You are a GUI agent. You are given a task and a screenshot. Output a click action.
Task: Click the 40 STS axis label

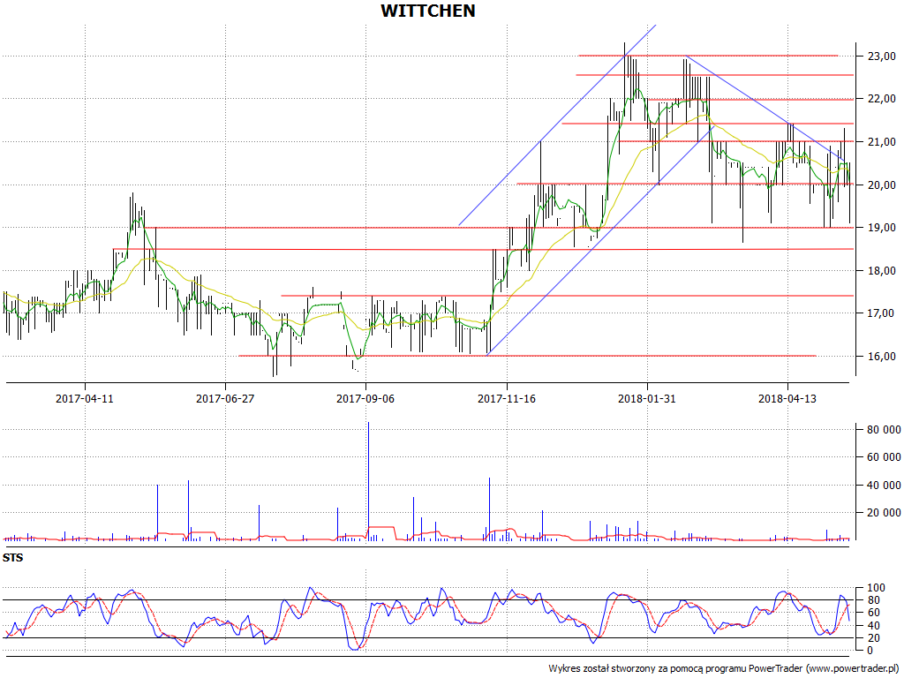tap(873, 626)
